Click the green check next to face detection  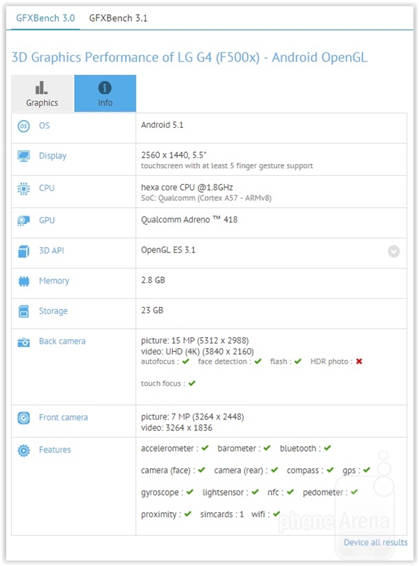coord(258,362)
